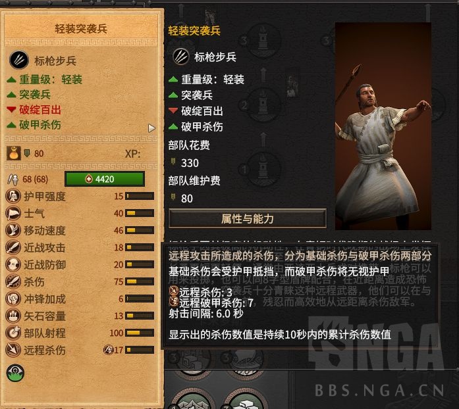Click the ranged damage arrow icon
Image resolution: width=459 pixels, height=409 pixels.
pos(13,350)
